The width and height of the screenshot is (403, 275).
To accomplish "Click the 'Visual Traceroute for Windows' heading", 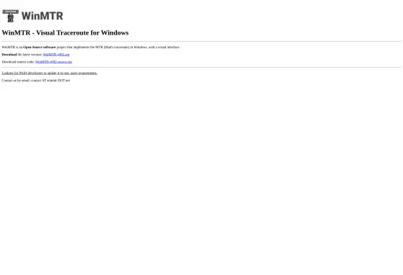I will point(82,33).
